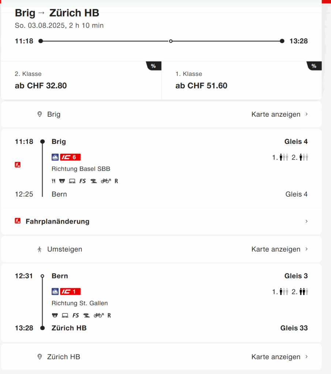This screenshot has width=331, height=374.
Task: Open Karte anzeigen for Brig
Action: [279, 114]
